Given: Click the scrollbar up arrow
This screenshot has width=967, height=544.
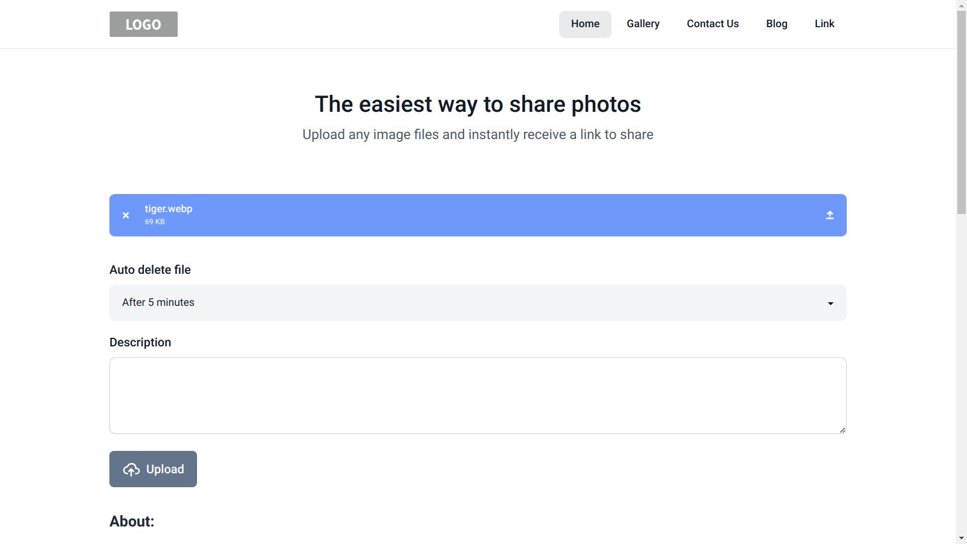Looking at the screenshot, I should (x=962, y=5).
